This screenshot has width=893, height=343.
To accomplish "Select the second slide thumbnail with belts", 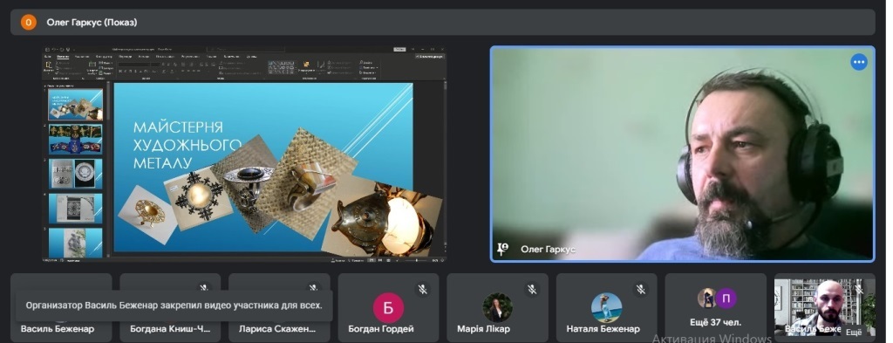I will coord(76,139).
